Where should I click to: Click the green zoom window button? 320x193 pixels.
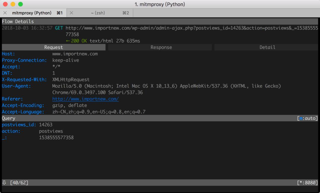20,4
